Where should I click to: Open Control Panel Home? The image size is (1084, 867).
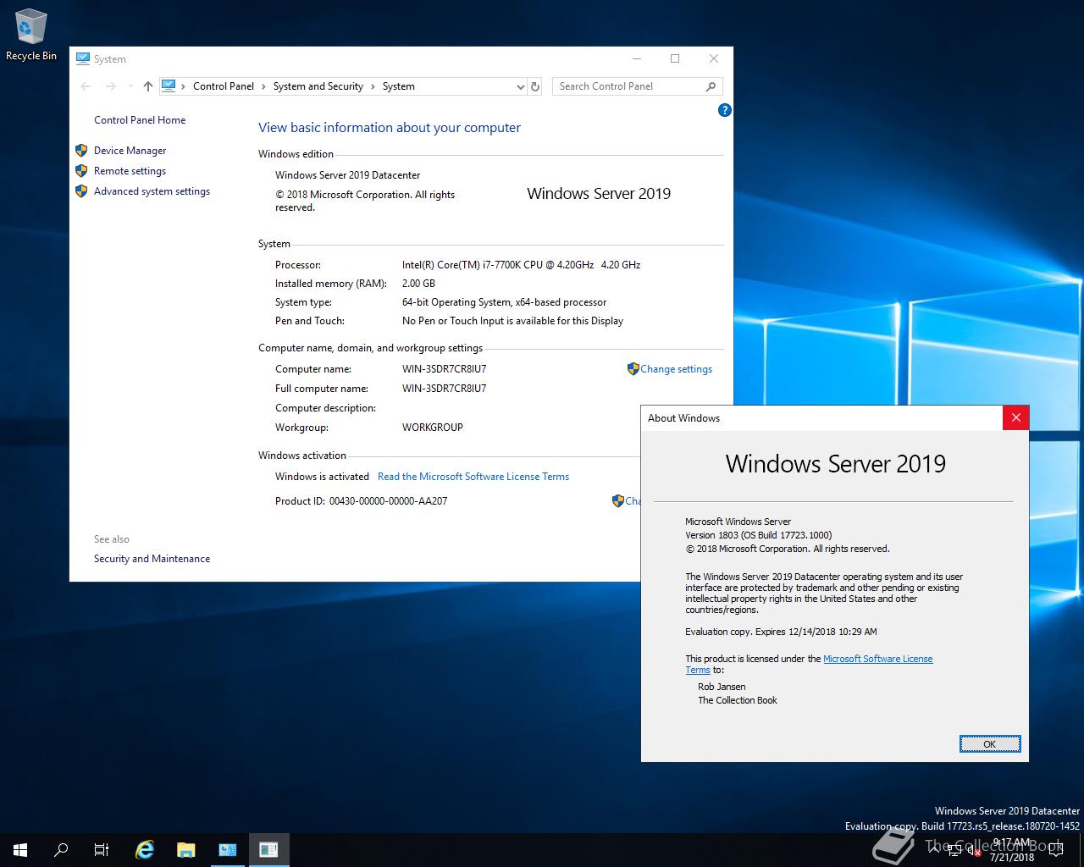click(140, 120)
